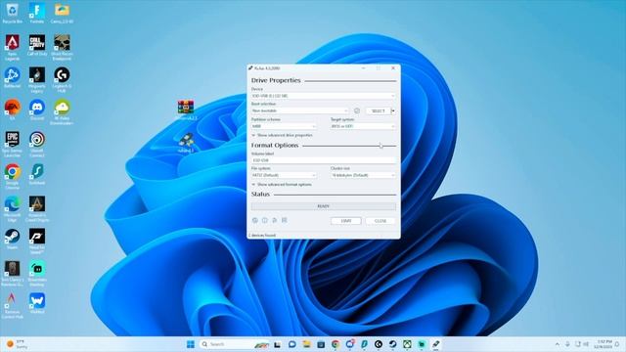Open the Need for Speed desktop shortcut
The height and width of the screenshot is (352, 626).
click(x=37, y=242)
